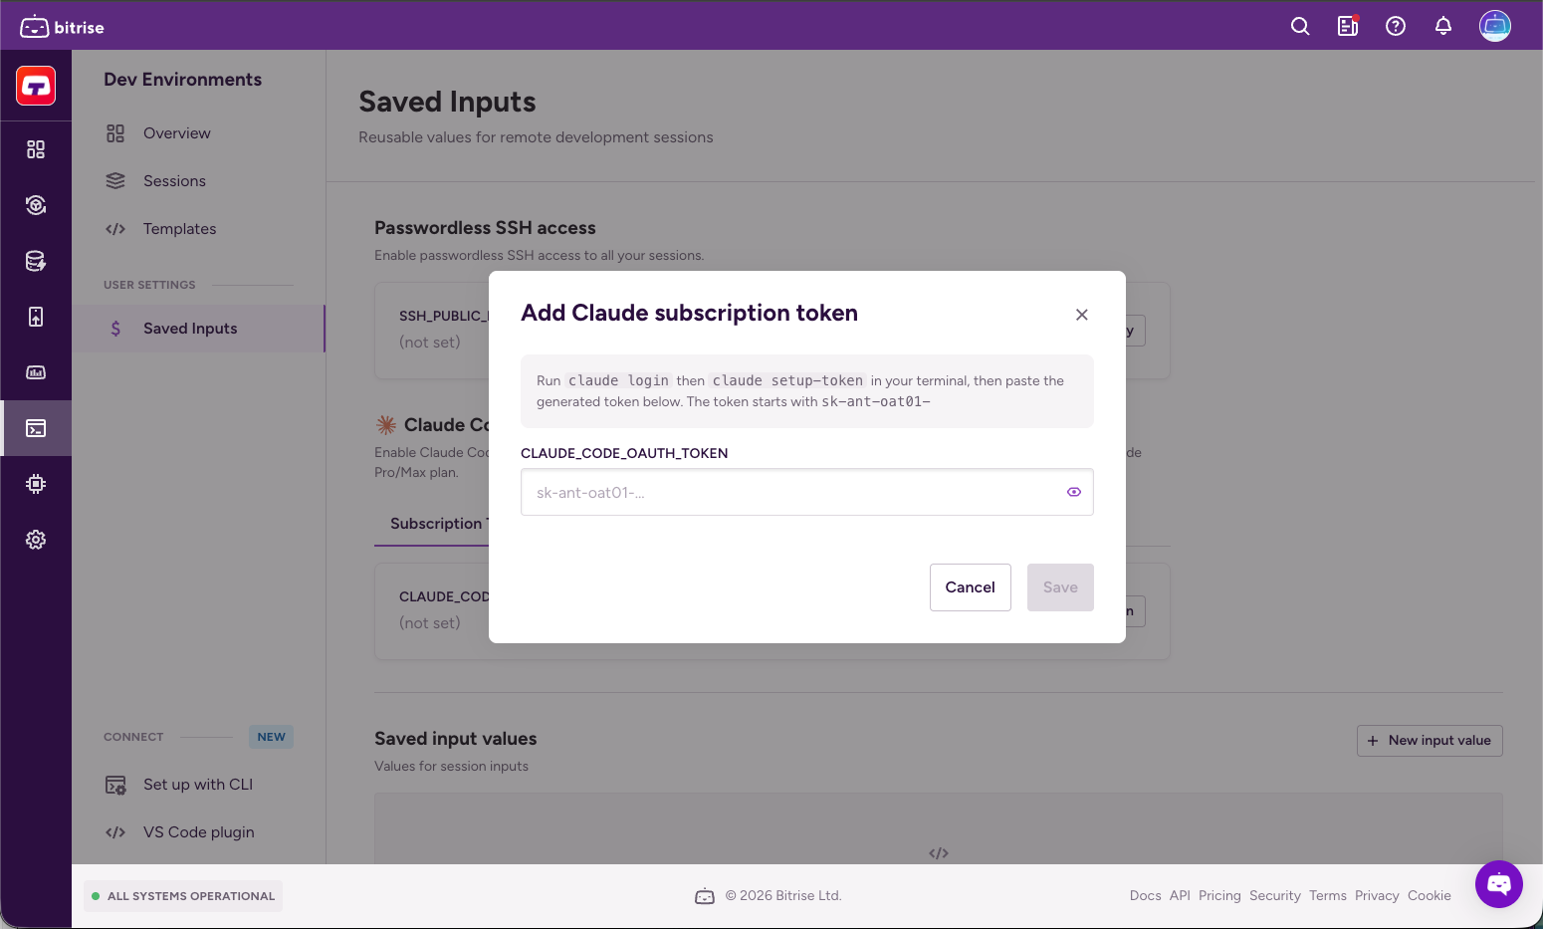1543x929 pixels.
Task: Click the Save button in dialog
Action: (x=1060, y=587)
